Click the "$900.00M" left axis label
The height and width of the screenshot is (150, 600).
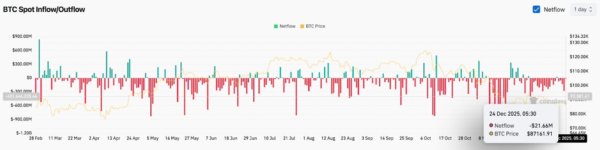[x=22, y=37]
